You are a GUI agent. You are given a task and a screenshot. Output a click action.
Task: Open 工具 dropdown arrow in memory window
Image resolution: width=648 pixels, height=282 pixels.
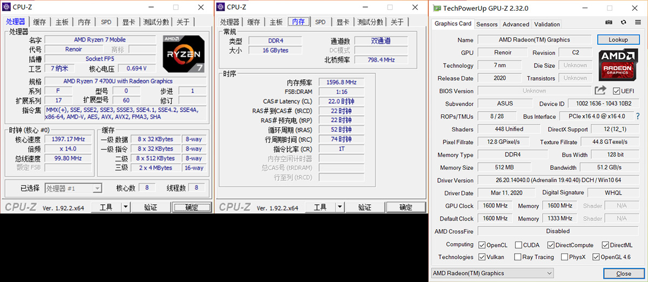coord(340,207)
